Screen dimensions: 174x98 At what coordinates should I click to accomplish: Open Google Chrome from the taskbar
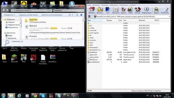[35, 96]
